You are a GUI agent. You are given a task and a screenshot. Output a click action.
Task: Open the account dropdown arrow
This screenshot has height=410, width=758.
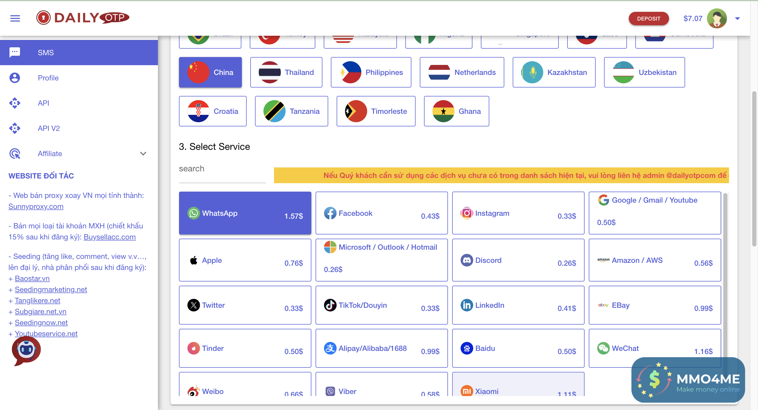click(x=737, y=18)
